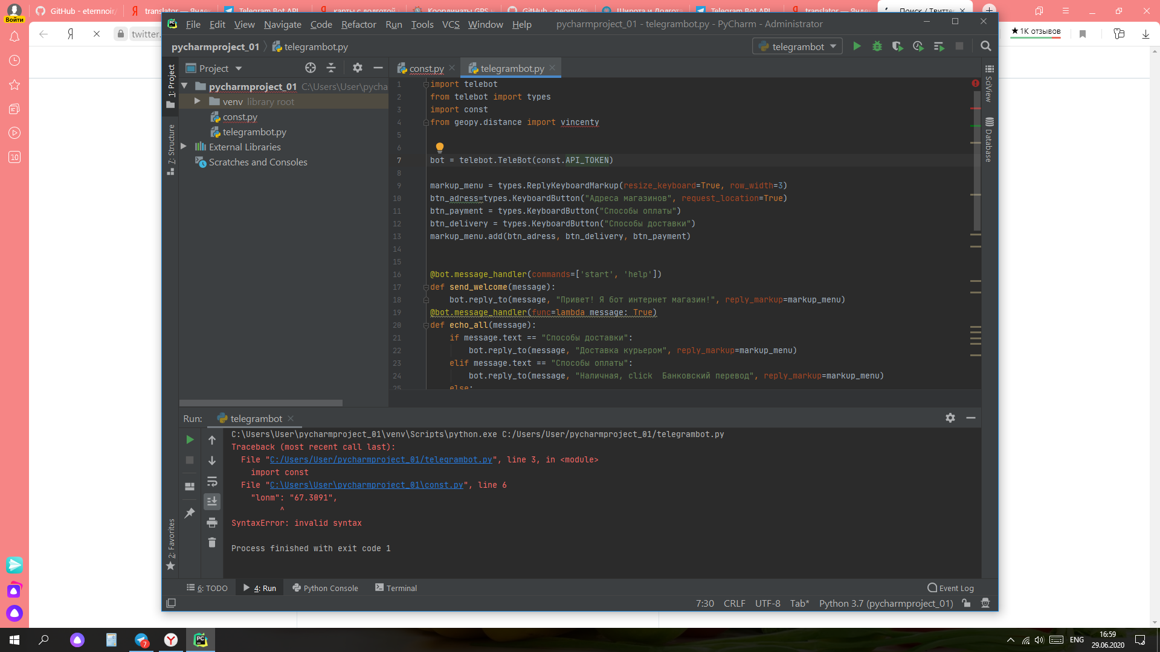Open the Python Console tab
This screenshot has height=652, width=1160.
pos(325,588)
